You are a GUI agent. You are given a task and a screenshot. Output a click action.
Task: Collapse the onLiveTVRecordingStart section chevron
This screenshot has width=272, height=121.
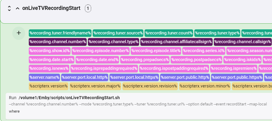pos(18,8)
